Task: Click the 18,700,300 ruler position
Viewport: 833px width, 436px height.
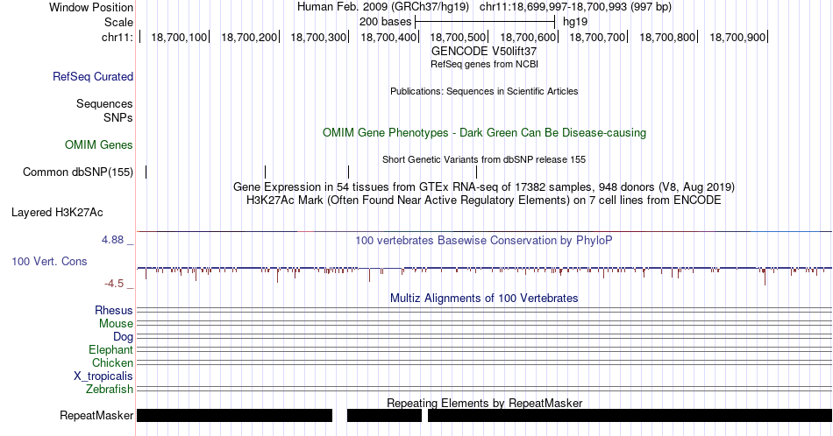Action: (x=319, y=37)
